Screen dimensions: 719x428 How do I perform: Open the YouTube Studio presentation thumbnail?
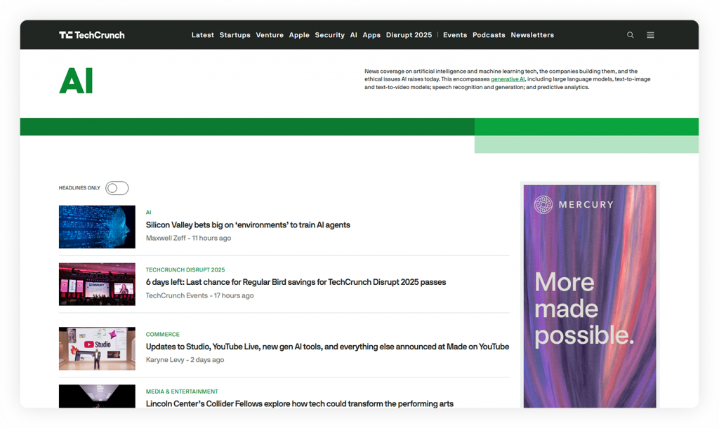(97, 349)
